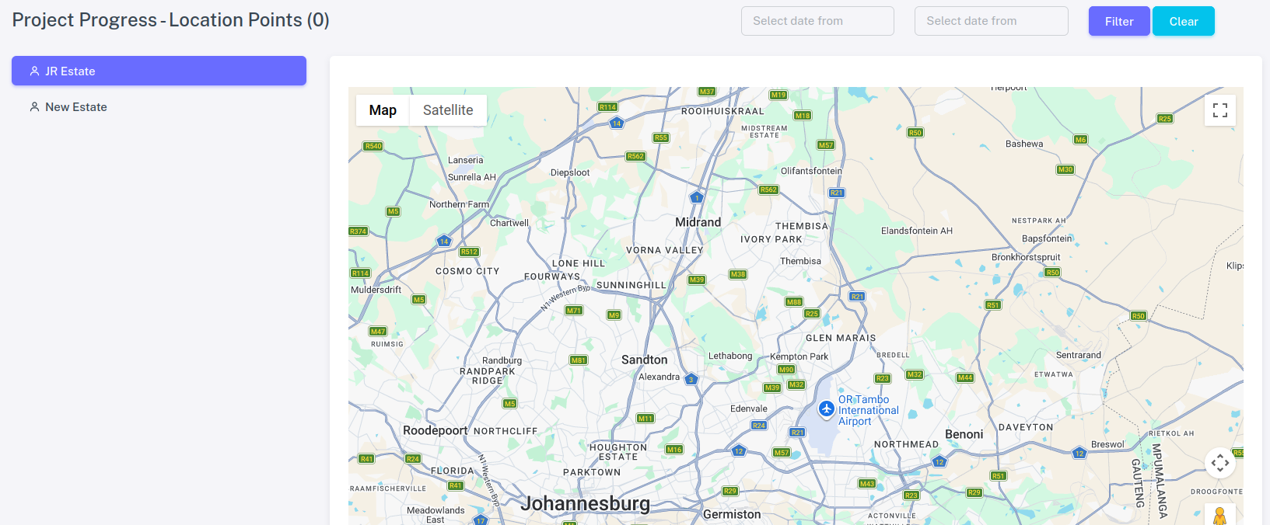Click the Lethabong map label
Viewport: 1270px width, 525px height.
[x=730, y=356]
